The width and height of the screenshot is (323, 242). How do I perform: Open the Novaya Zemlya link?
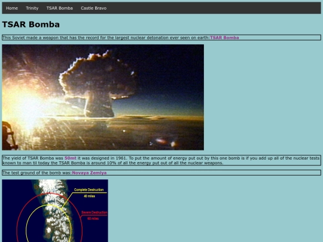click(89, 173)
